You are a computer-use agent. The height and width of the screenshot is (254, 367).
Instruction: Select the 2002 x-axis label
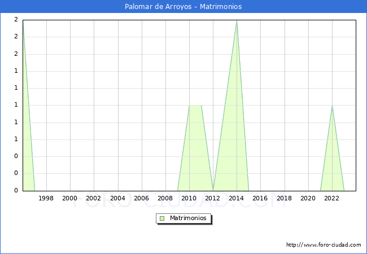point(94,198)
